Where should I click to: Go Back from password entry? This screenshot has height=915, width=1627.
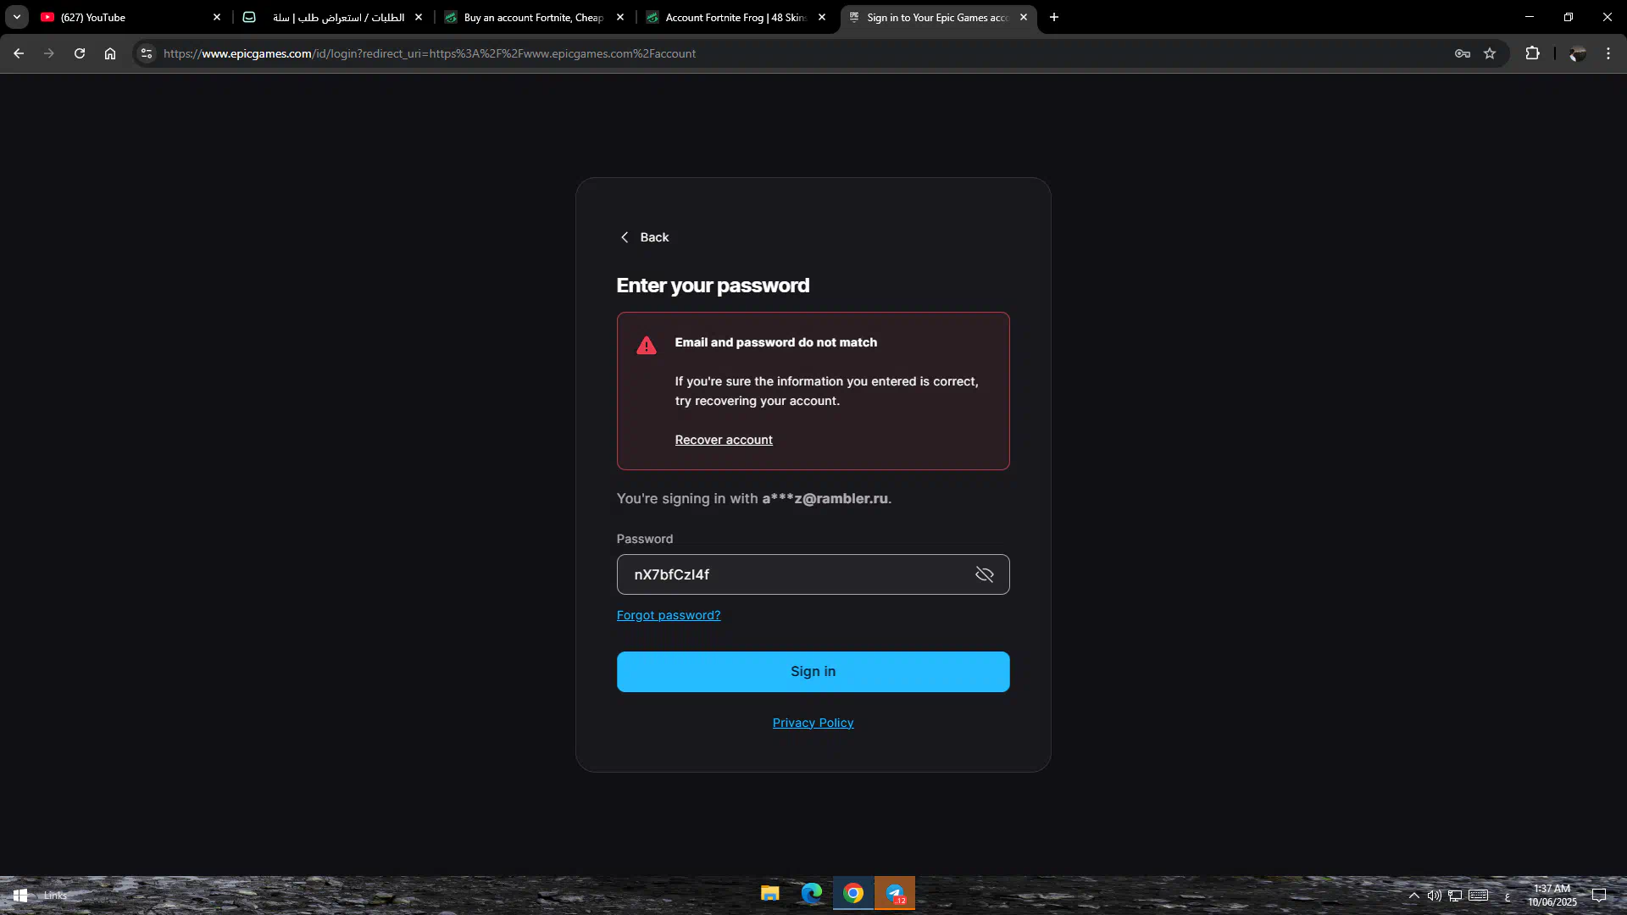644,237
